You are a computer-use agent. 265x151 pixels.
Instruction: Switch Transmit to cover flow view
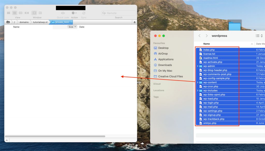point(27,13)
